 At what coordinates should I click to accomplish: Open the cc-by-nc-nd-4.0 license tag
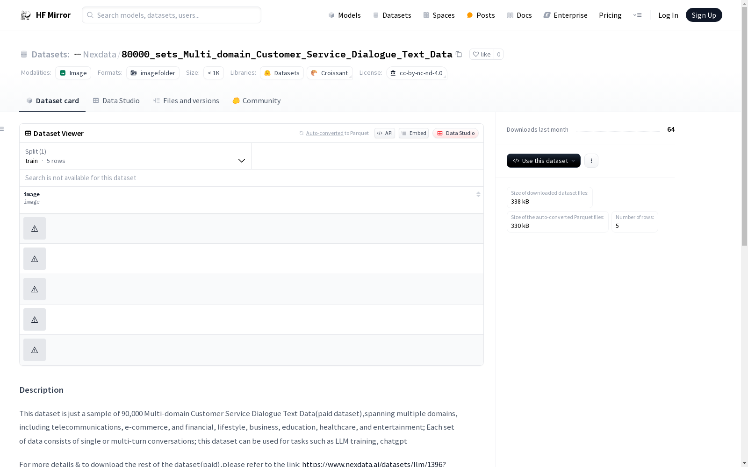coord(417,73)
